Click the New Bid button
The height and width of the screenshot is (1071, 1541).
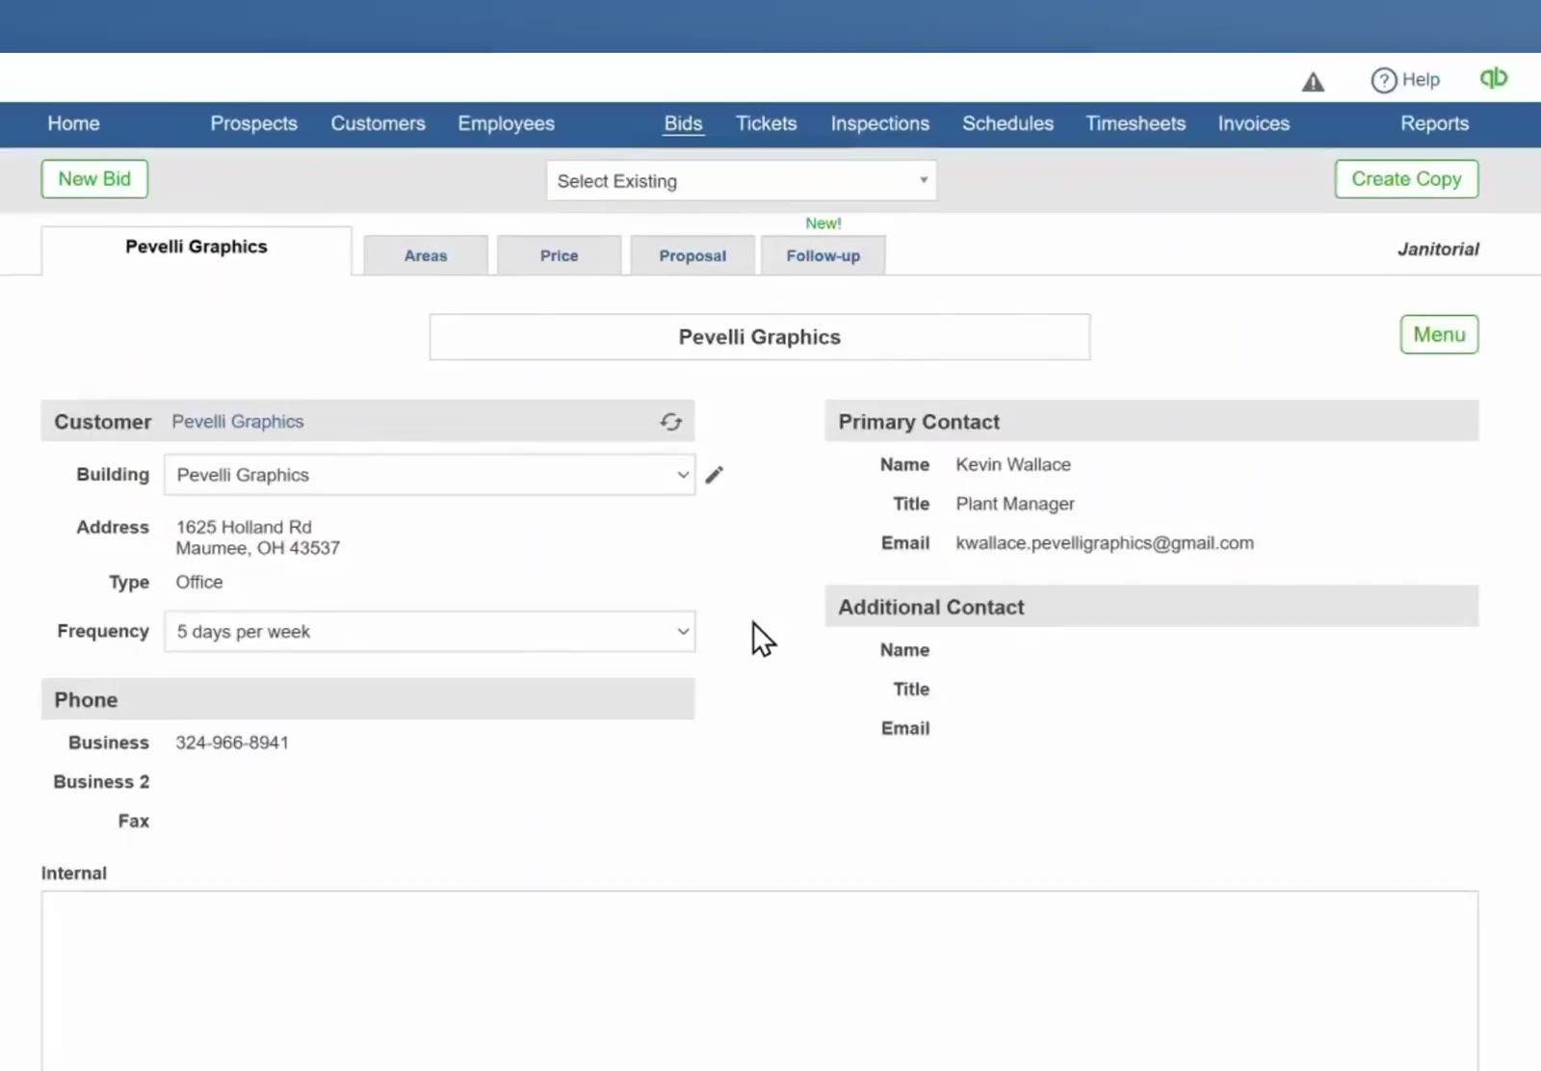(x=94, y=179)
